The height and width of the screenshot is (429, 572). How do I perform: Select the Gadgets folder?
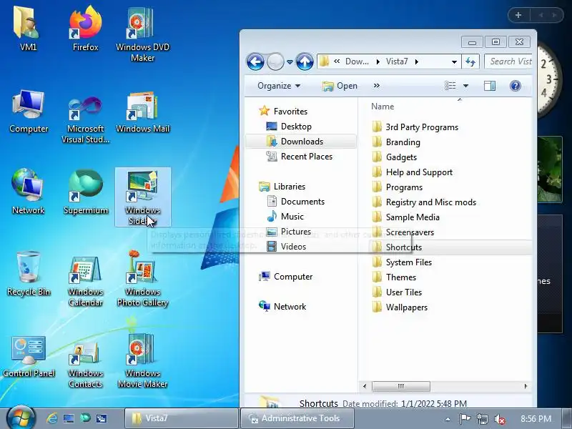tap(395, 157)
